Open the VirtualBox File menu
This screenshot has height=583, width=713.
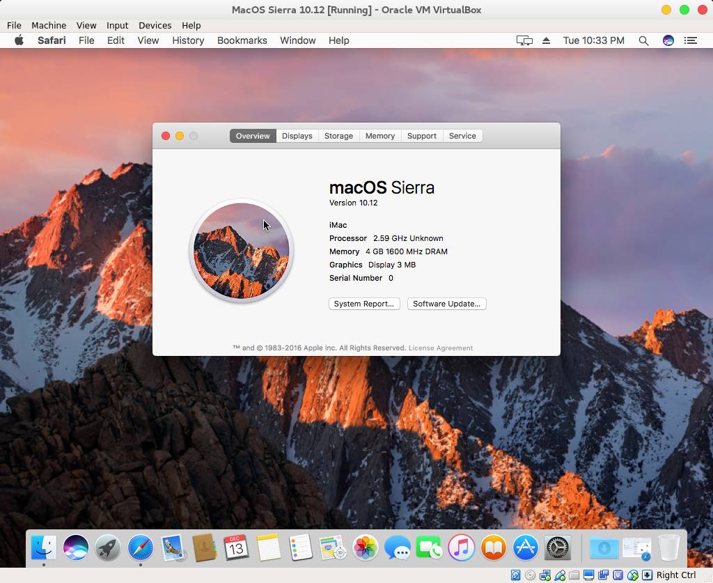[14, 26]
